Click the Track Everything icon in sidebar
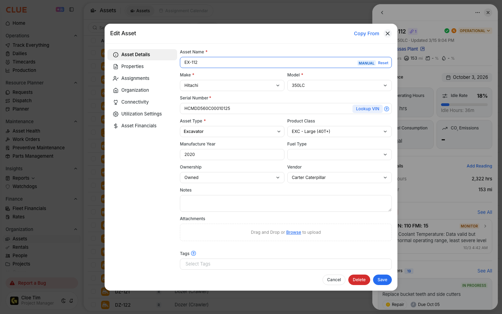This screenshot has width=502, height=314. pos(8,45)
